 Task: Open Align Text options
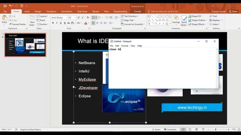[128, 20]
